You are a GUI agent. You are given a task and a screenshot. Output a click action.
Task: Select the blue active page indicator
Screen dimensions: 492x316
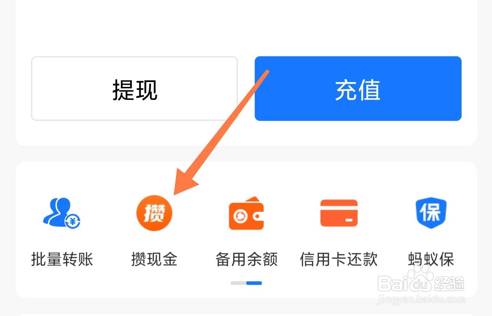[x=254, y=283]
